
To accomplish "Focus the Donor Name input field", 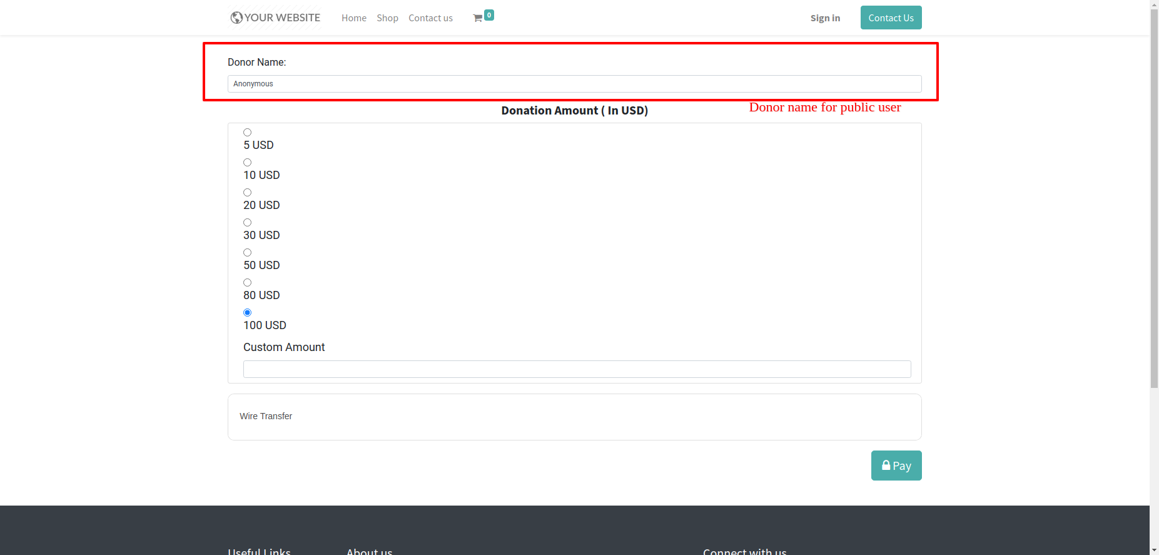I will [x=574, y=84].
